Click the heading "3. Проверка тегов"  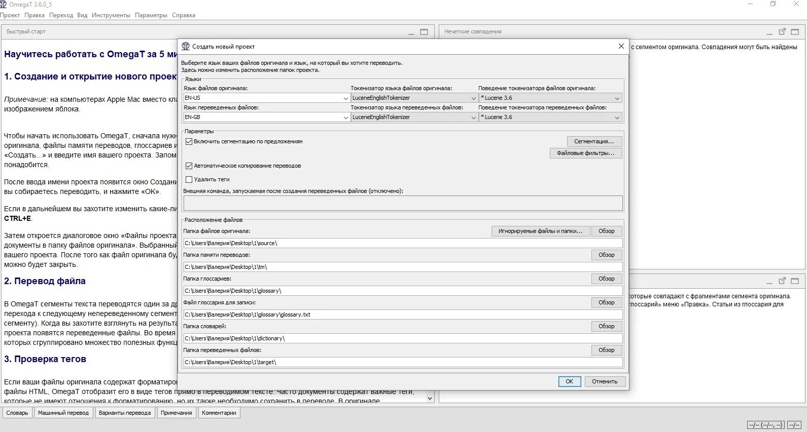(x=45, y=359)
